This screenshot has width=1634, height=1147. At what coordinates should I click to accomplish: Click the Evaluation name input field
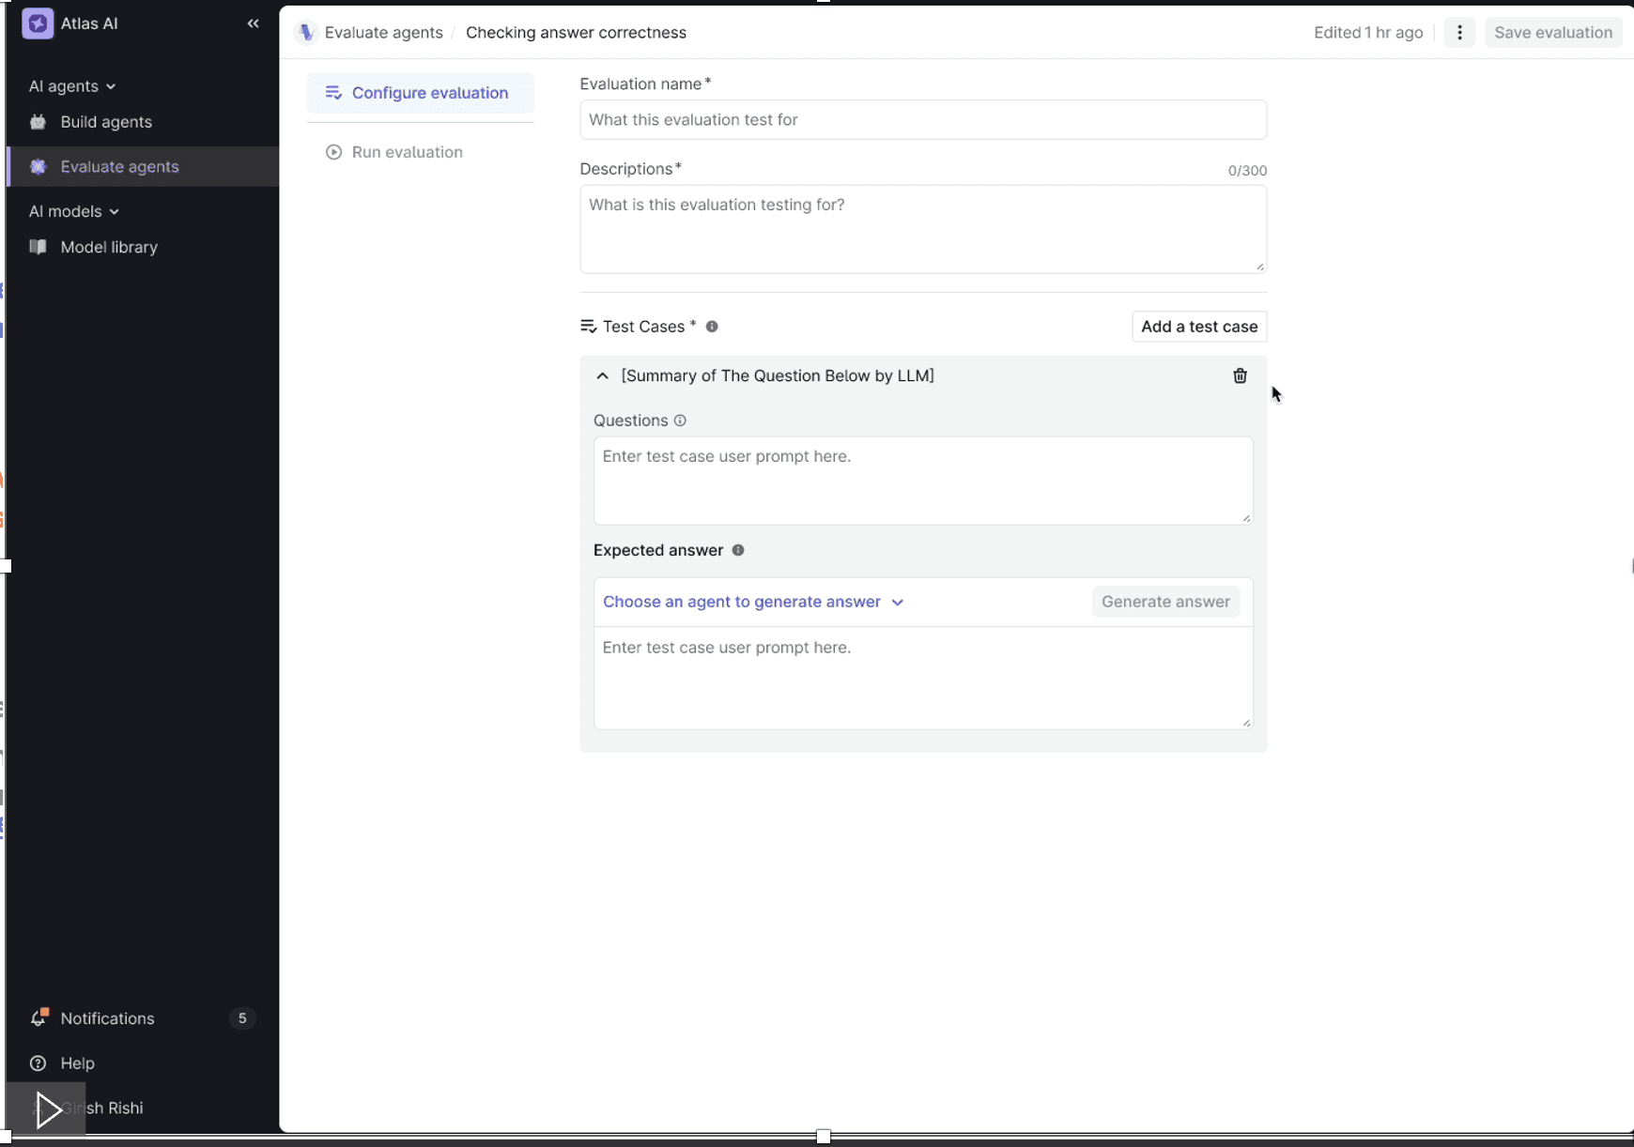point(923,119)
